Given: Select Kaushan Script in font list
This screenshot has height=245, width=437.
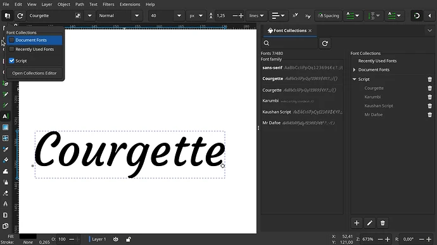Looking at the screenshot, I should coord(302,112).
